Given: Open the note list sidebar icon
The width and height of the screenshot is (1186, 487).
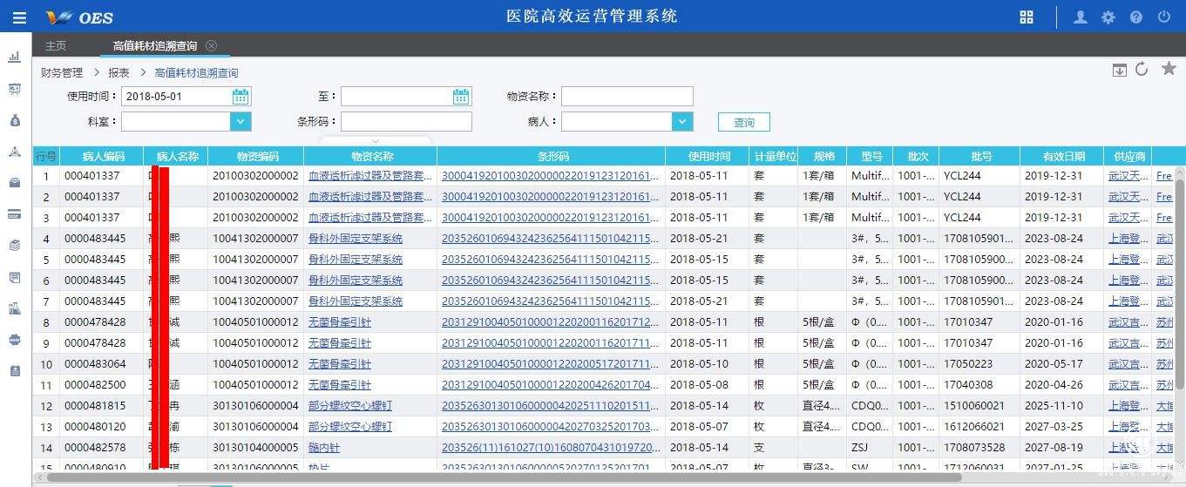Looking at the screenshot, I should coord(14,277).
